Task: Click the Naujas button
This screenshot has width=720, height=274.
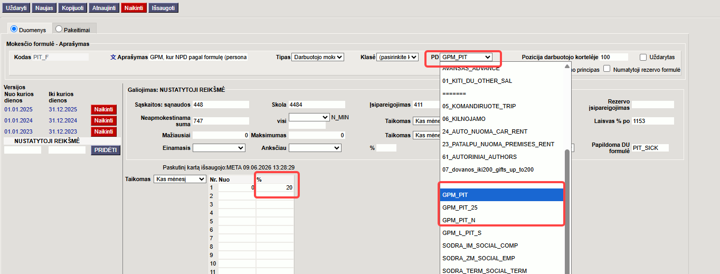Action: coord(44,8)
